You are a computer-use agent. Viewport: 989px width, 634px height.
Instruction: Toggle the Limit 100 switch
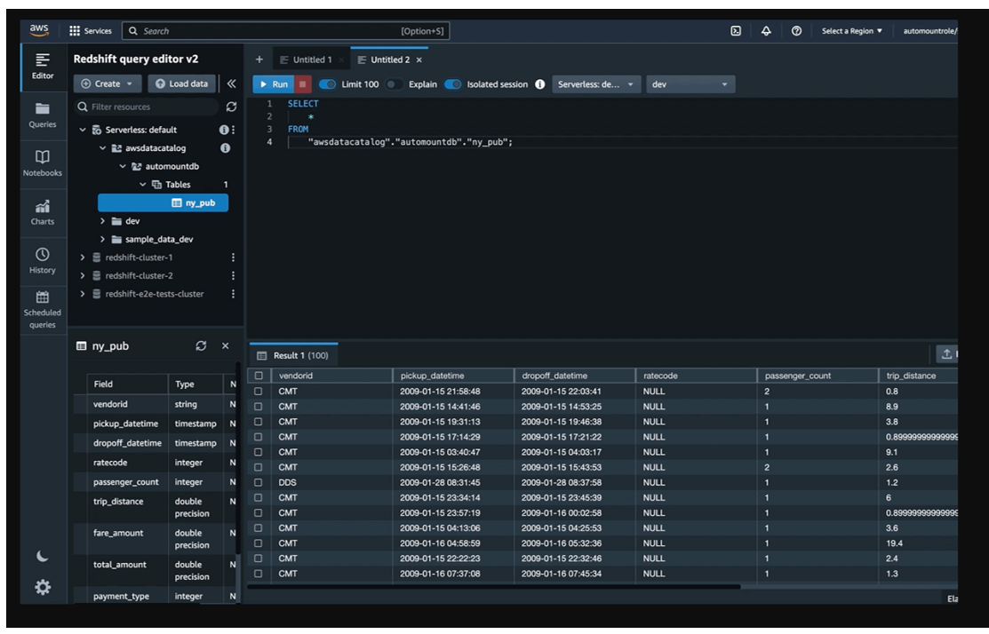click(x=329, y=84)
